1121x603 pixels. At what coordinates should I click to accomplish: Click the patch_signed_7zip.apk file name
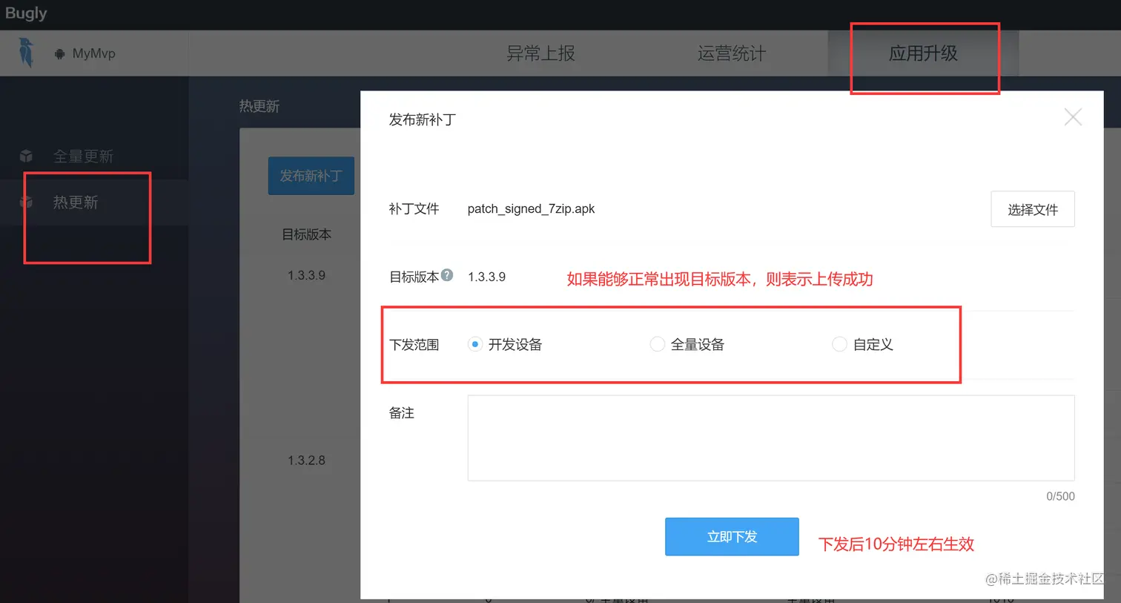[531, 209]
